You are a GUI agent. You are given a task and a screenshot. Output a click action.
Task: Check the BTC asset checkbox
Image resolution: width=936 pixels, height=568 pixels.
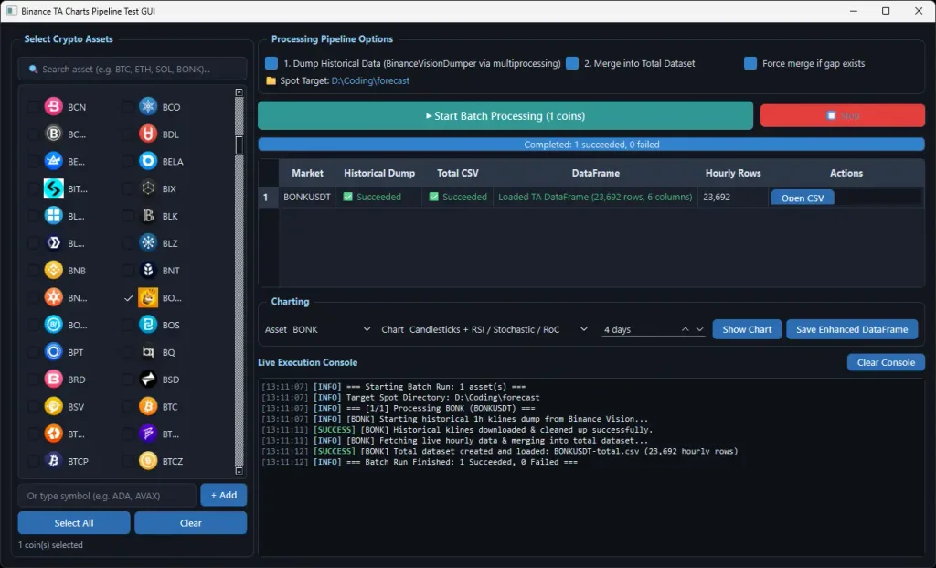coord(128,407)
